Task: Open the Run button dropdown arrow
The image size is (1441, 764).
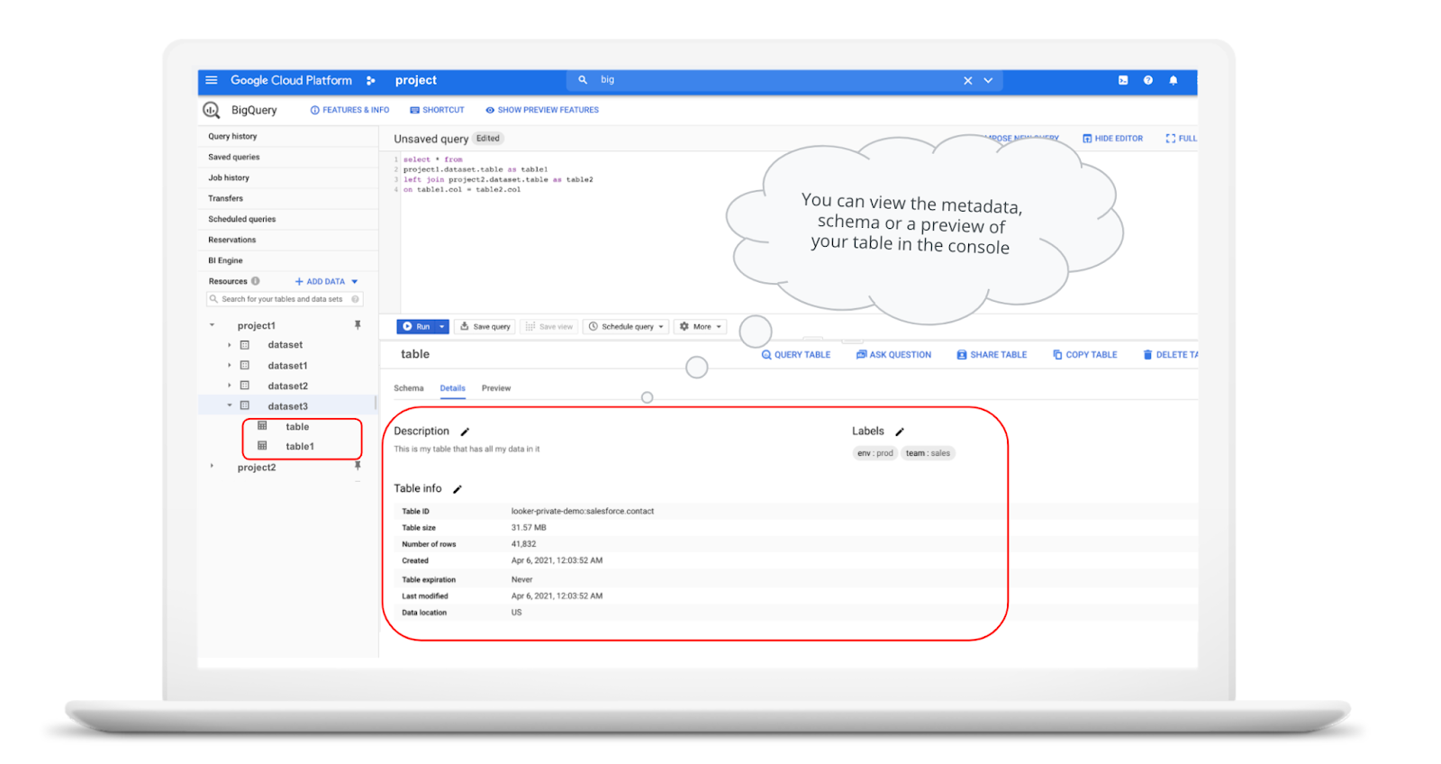Action: coord(442,326)
